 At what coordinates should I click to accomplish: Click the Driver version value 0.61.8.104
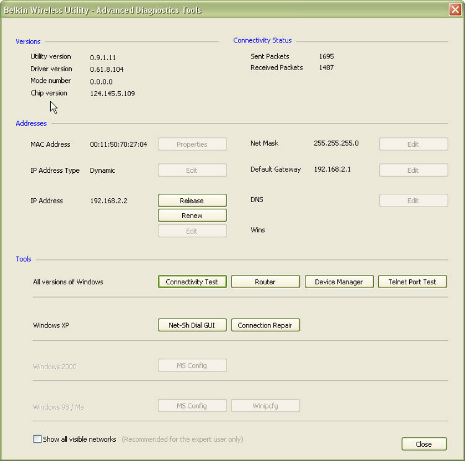107,70
